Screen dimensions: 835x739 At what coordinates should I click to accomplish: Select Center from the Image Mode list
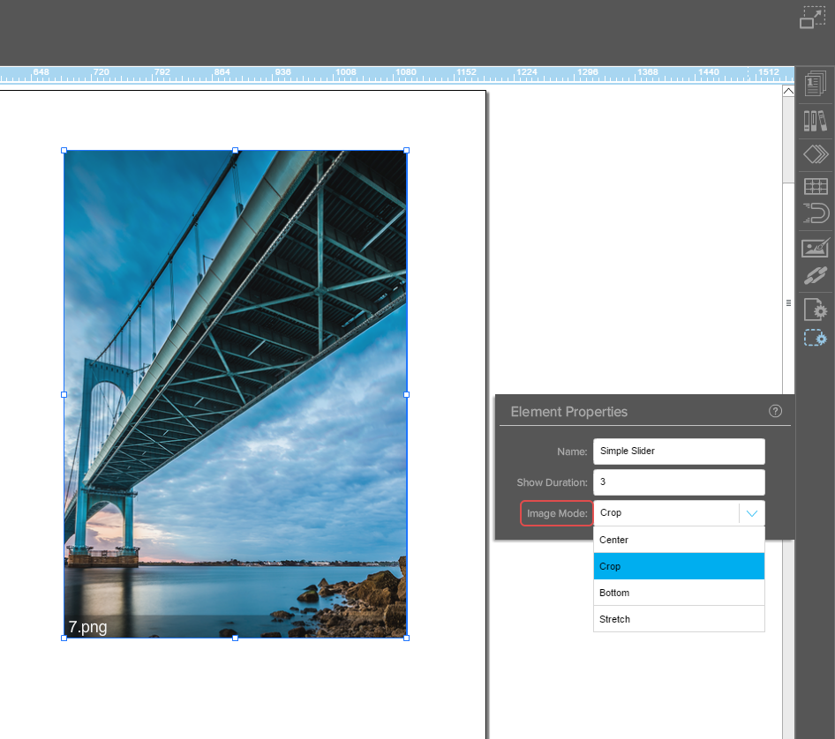pyautogui.click(x=678, y=540)
